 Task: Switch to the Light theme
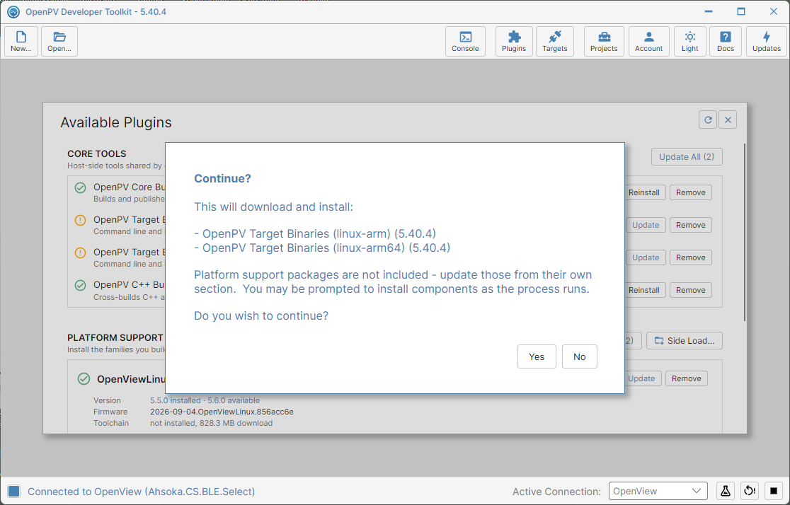pyautogui.click(x=689, y=41)
